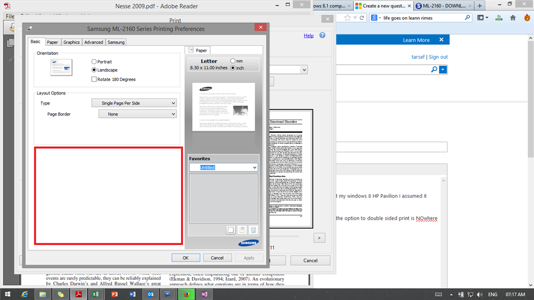Choose mm paper units
Screen dimensions: 534x300
click(x=233, y=61)
